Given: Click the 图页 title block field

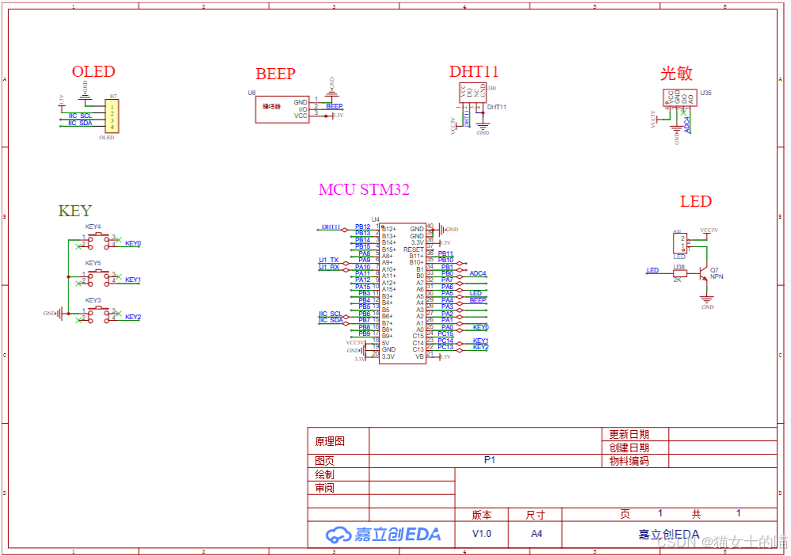Looking at the screenshot, I should tap(324, 461).
